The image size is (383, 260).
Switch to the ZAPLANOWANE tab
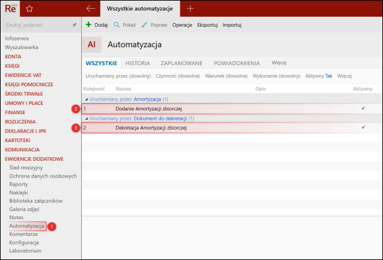tap(182, 63)
